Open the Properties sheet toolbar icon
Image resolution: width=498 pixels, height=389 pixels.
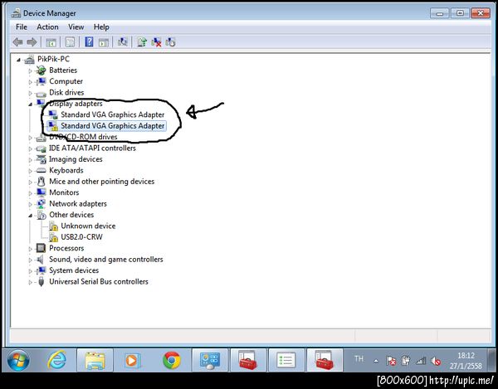[70, 41]
